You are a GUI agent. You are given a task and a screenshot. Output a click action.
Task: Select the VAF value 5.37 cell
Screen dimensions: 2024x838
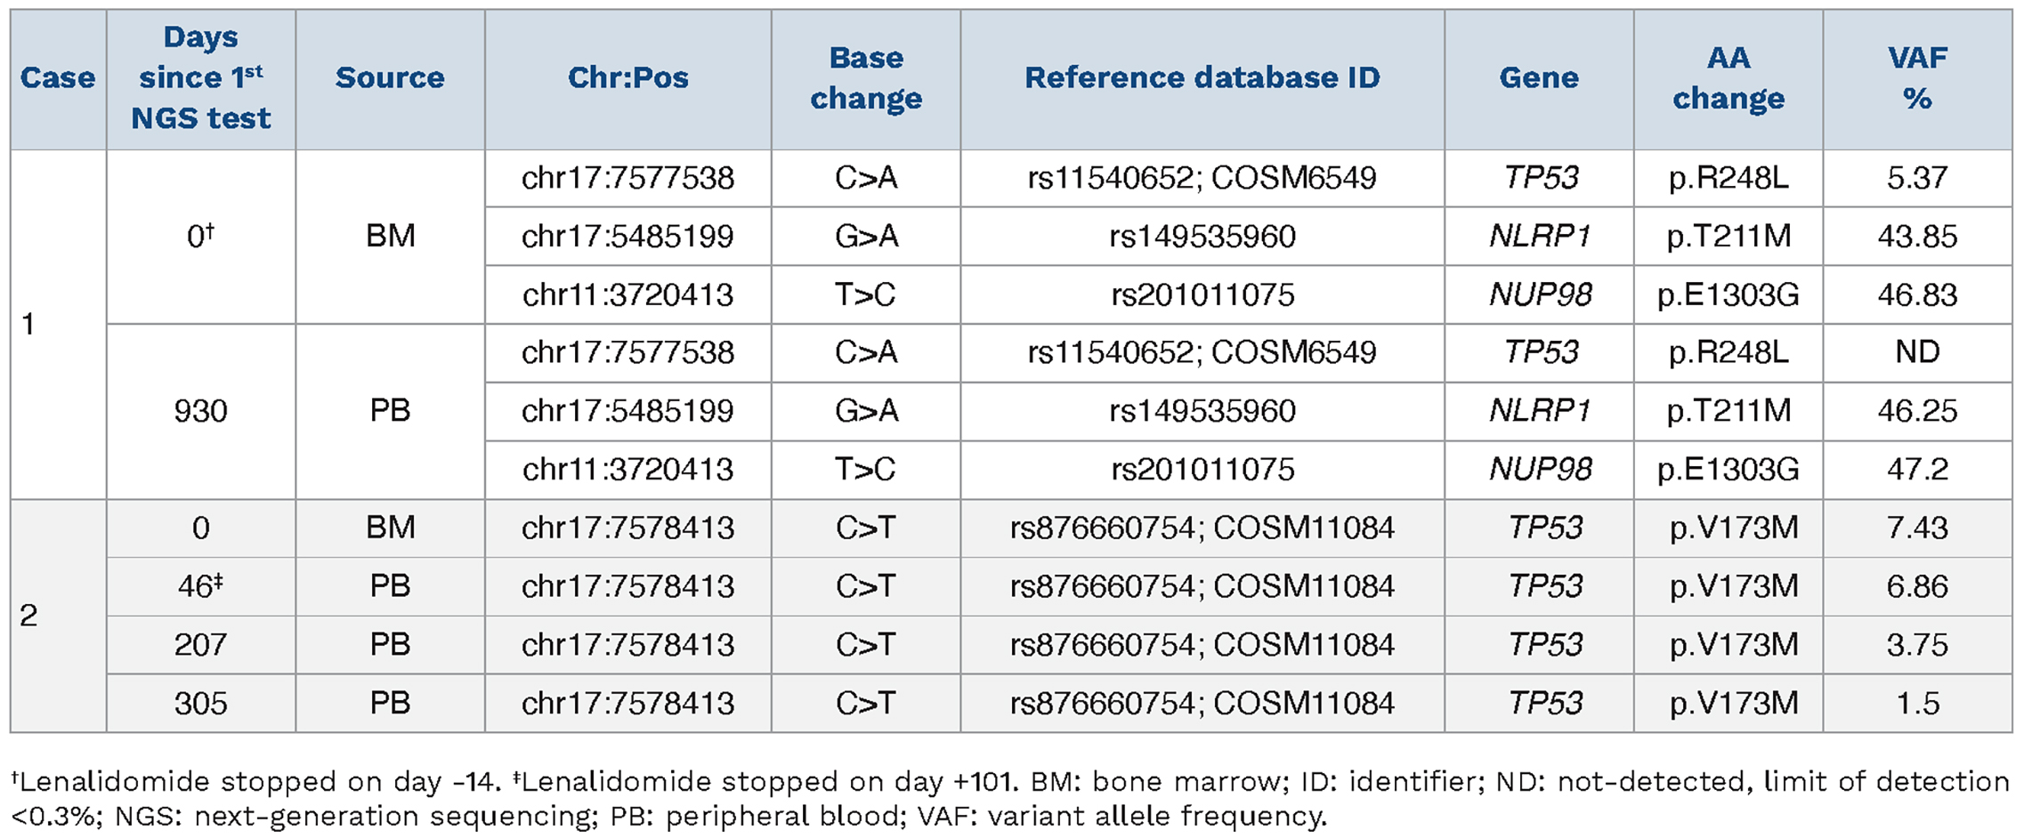point(1917,178)
